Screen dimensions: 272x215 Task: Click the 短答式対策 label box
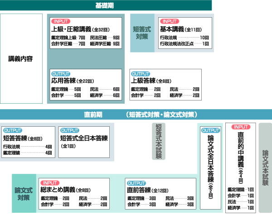[x=142, y=33]
